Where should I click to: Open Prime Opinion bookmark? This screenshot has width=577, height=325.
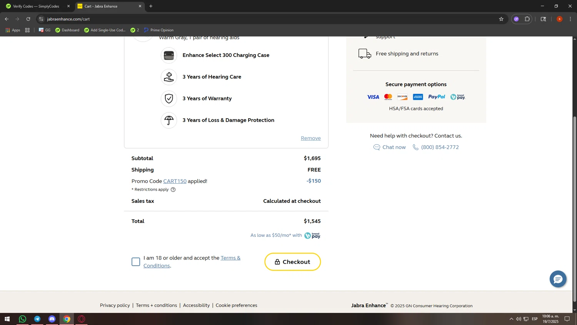159,30
